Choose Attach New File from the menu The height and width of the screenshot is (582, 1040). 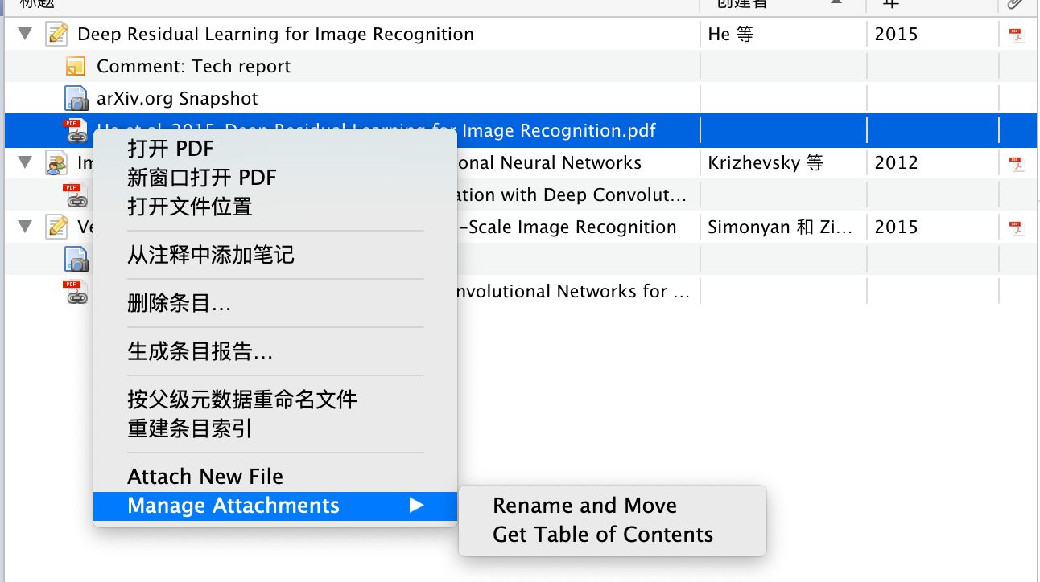point(205,477)
